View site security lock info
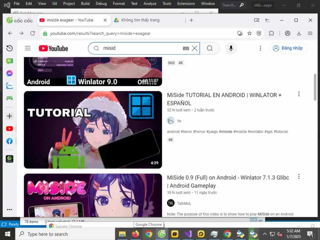The height and width of the screenshot is (240, 320). coord(45,33)
